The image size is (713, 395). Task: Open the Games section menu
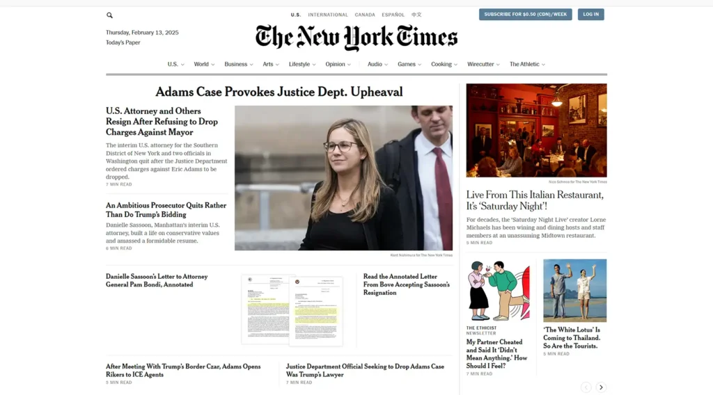click(409, 65)
